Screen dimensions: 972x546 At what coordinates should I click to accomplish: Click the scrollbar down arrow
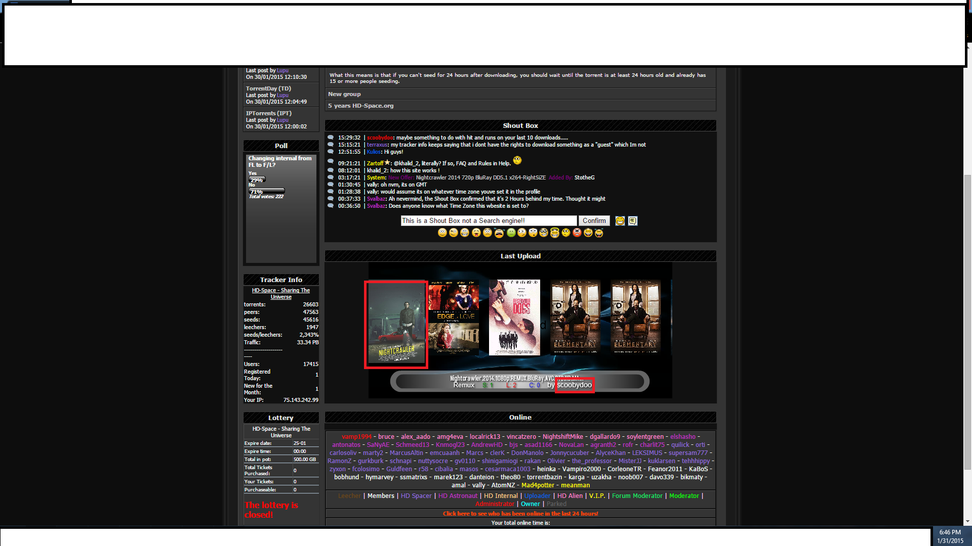(967, 522)
